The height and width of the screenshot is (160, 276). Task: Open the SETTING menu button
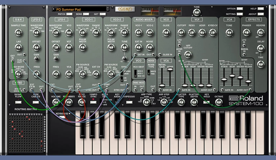(240, 14)
